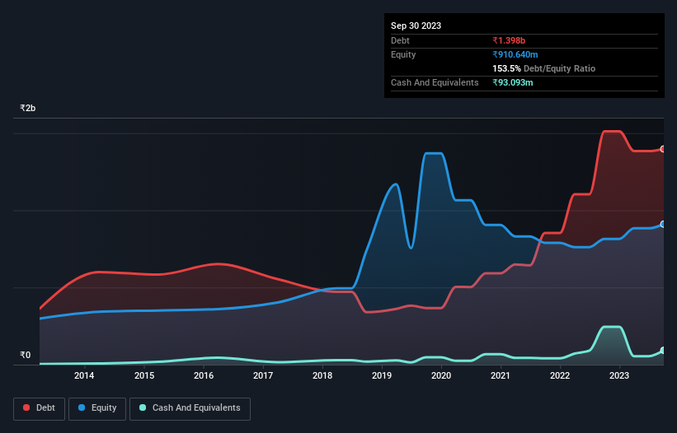Select the Debt endpoint marker on chart
The height and width of the screenshot is (433, 677).
pyautogui.click(x=663, y=149)
